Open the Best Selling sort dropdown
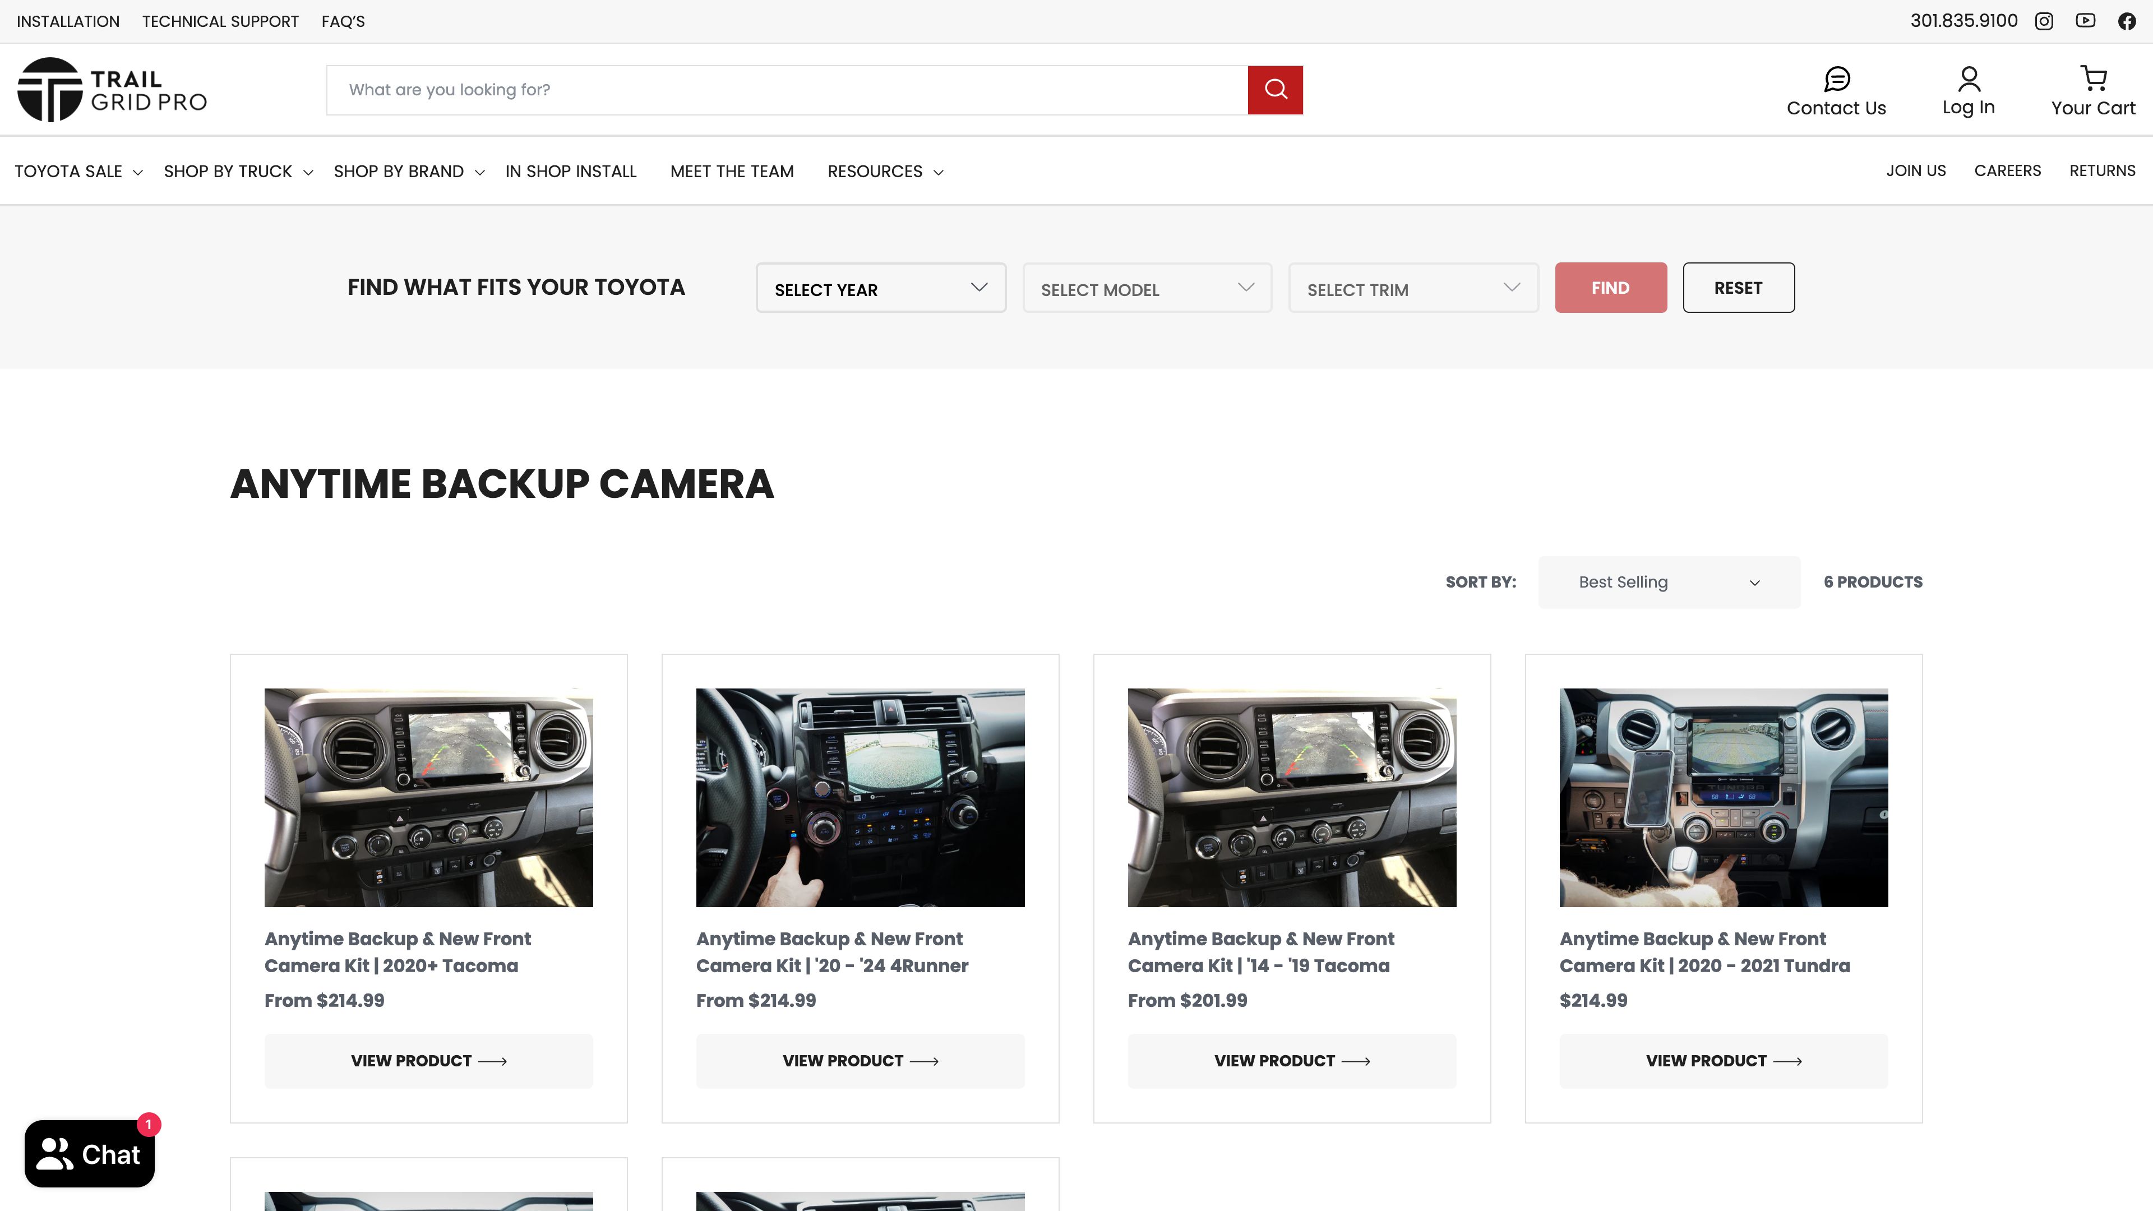2153x1211 pixels. click(x=1668, y=582)
